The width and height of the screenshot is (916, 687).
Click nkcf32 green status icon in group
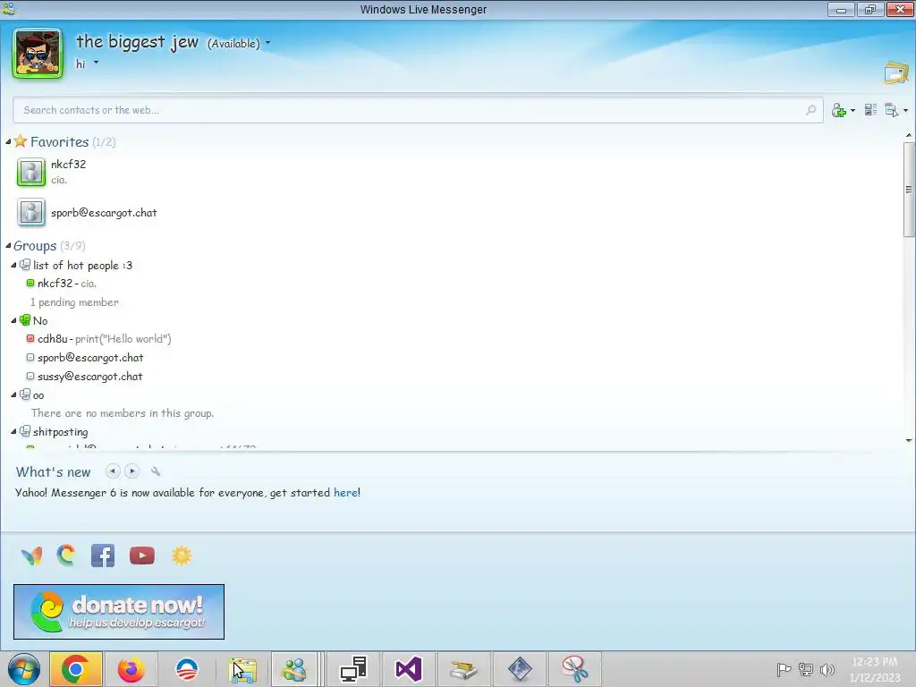point(30,283)
